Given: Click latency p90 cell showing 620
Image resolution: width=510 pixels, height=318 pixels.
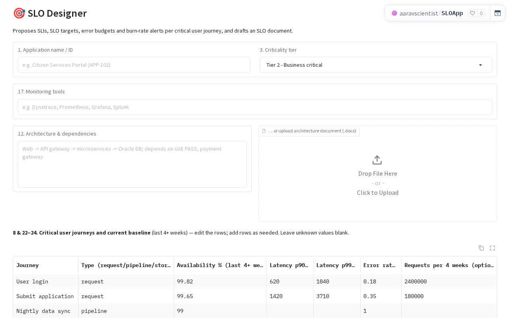Looking at the screenshot, I should [290, 281].
